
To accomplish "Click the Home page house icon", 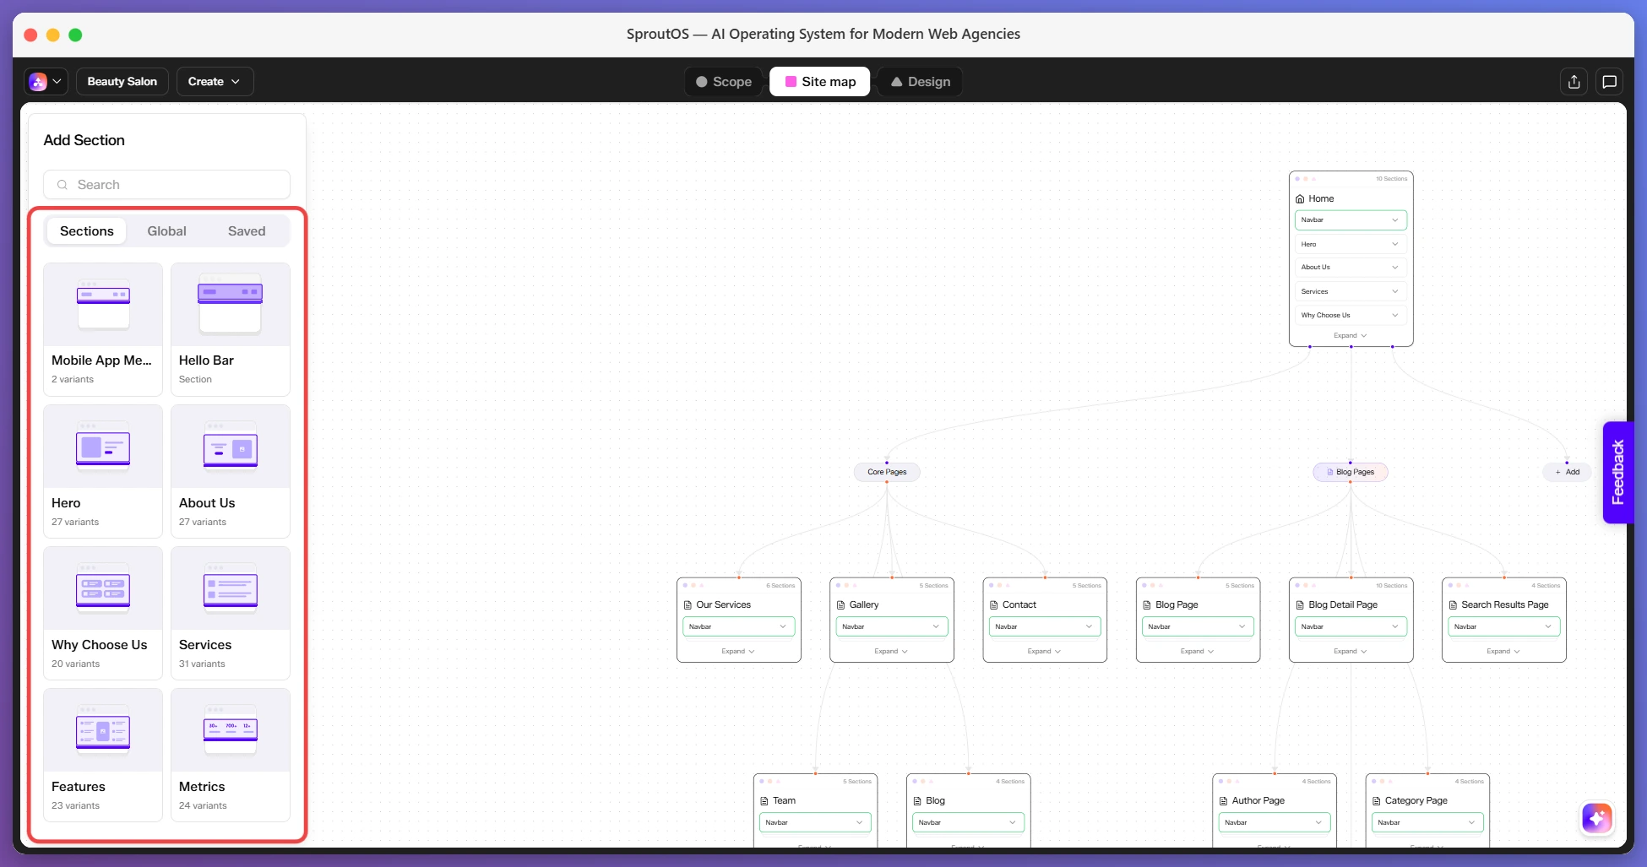I will (x=1300, y=199).
